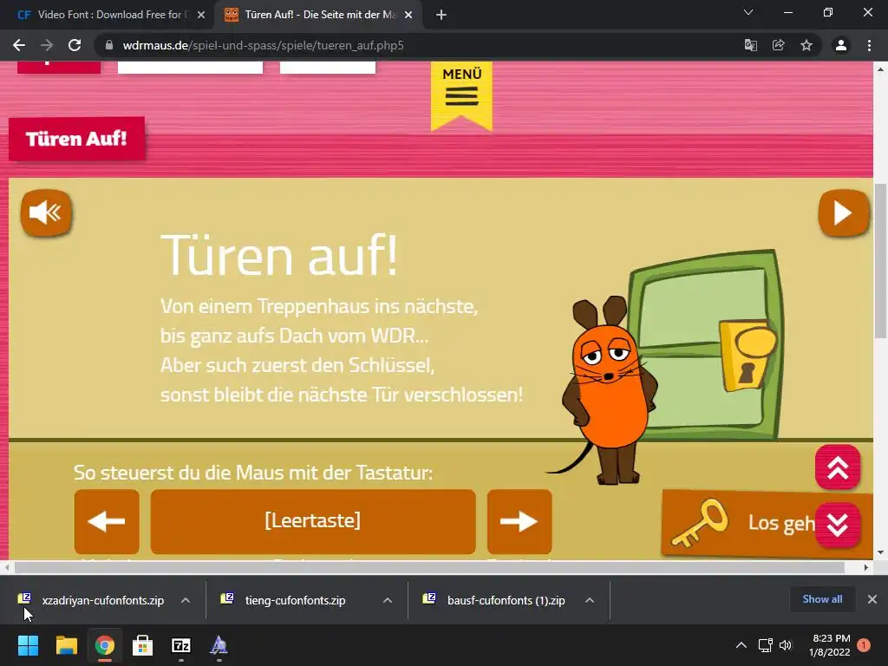Click the right arrow key button
This screenshot has height=666, width=888.
[x=519, y=521]
